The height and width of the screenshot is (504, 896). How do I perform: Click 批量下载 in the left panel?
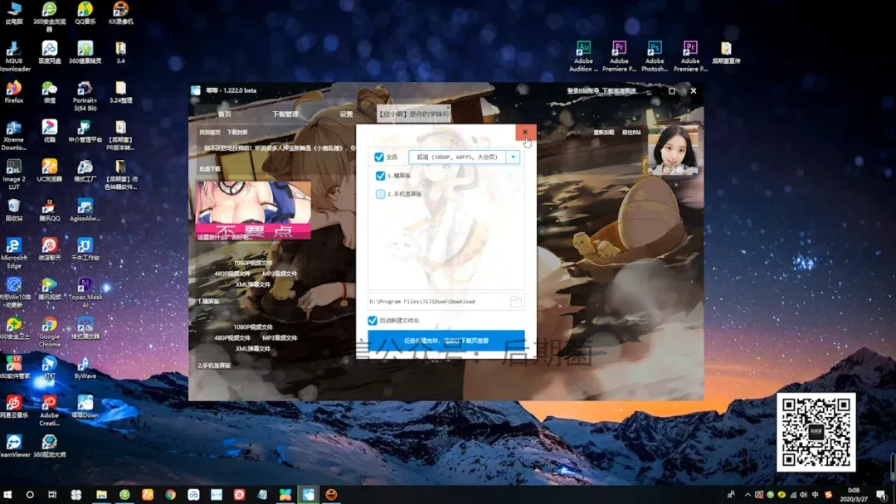coord(210,169)
